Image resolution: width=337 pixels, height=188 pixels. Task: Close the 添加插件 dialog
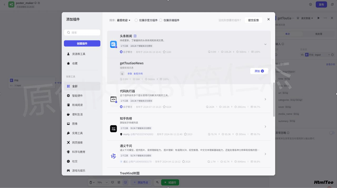pos(268,19)
